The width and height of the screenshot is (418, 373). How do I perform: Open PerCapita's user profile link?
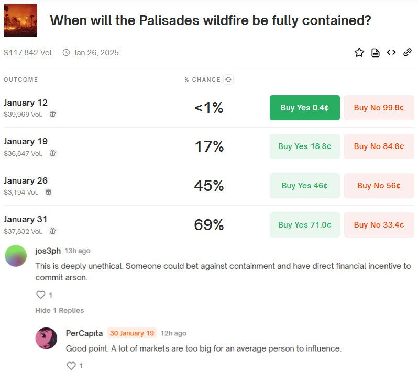[84, 333]
